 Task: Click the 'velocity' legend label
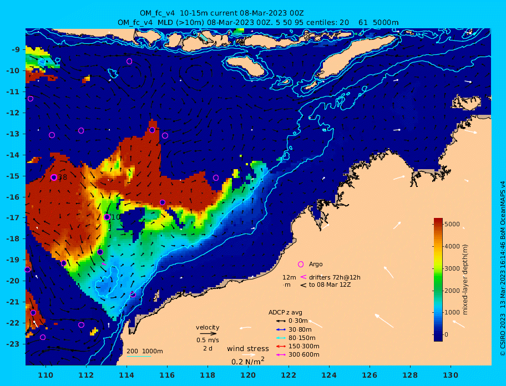click(x=208, y=328)
